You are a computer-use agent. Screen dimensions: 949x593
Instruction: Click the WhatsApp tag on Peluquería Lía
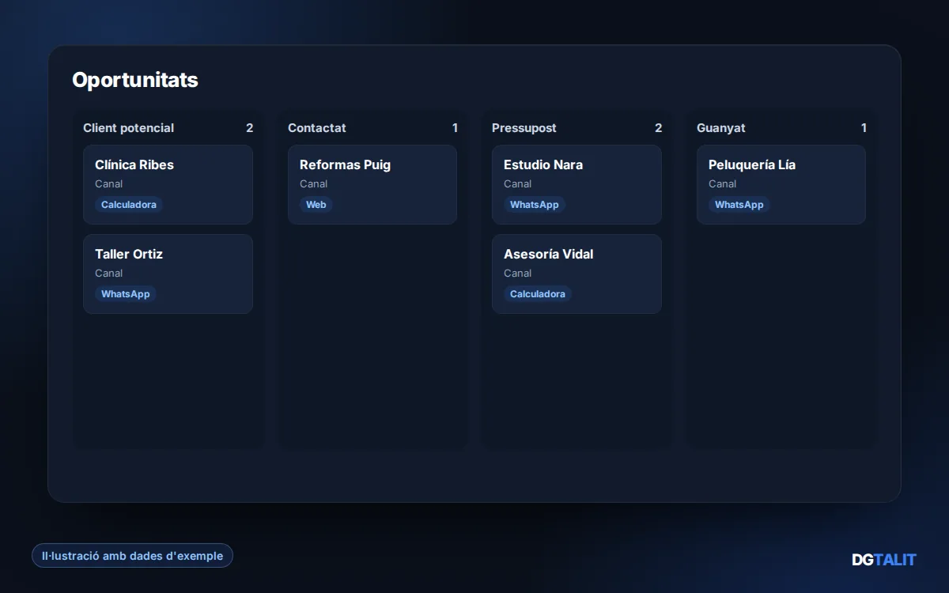pos(739,205)
